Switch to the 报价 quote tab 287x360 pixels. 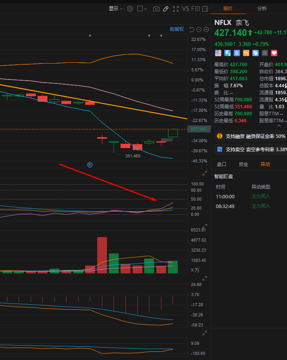coord(228,9)
